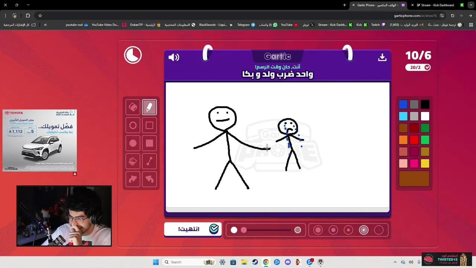The image size is (476, 268).
Task: Select the eraser tool
Action: (133, 107)
